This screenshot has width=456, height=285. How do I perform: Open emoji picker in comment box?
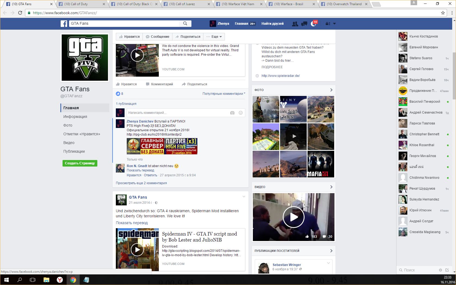tap(241, 113)
